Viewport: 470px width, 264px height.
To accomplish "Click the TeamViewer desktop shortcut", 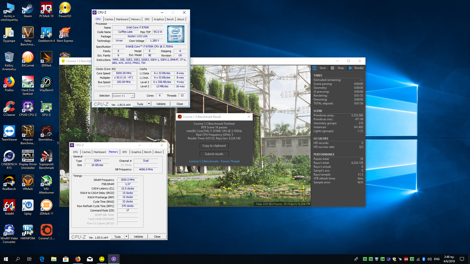I will (x=9, y=133).
